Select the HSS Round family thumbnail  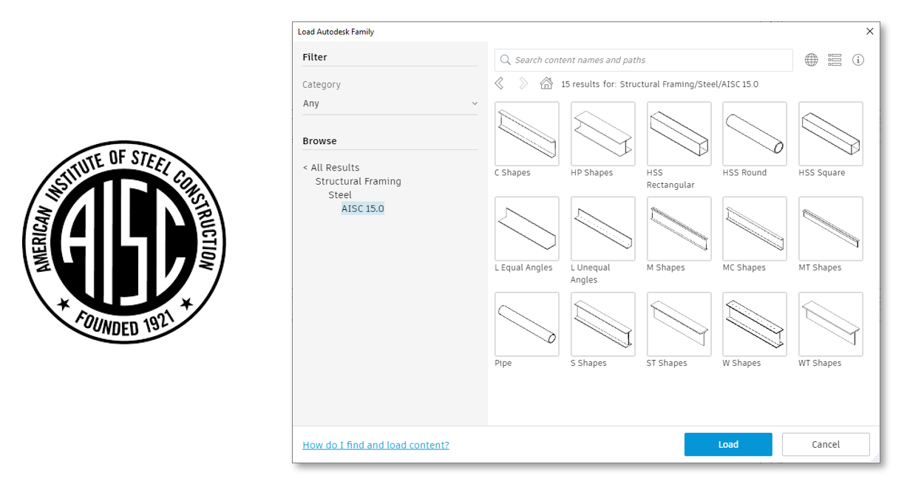[755, 134]
